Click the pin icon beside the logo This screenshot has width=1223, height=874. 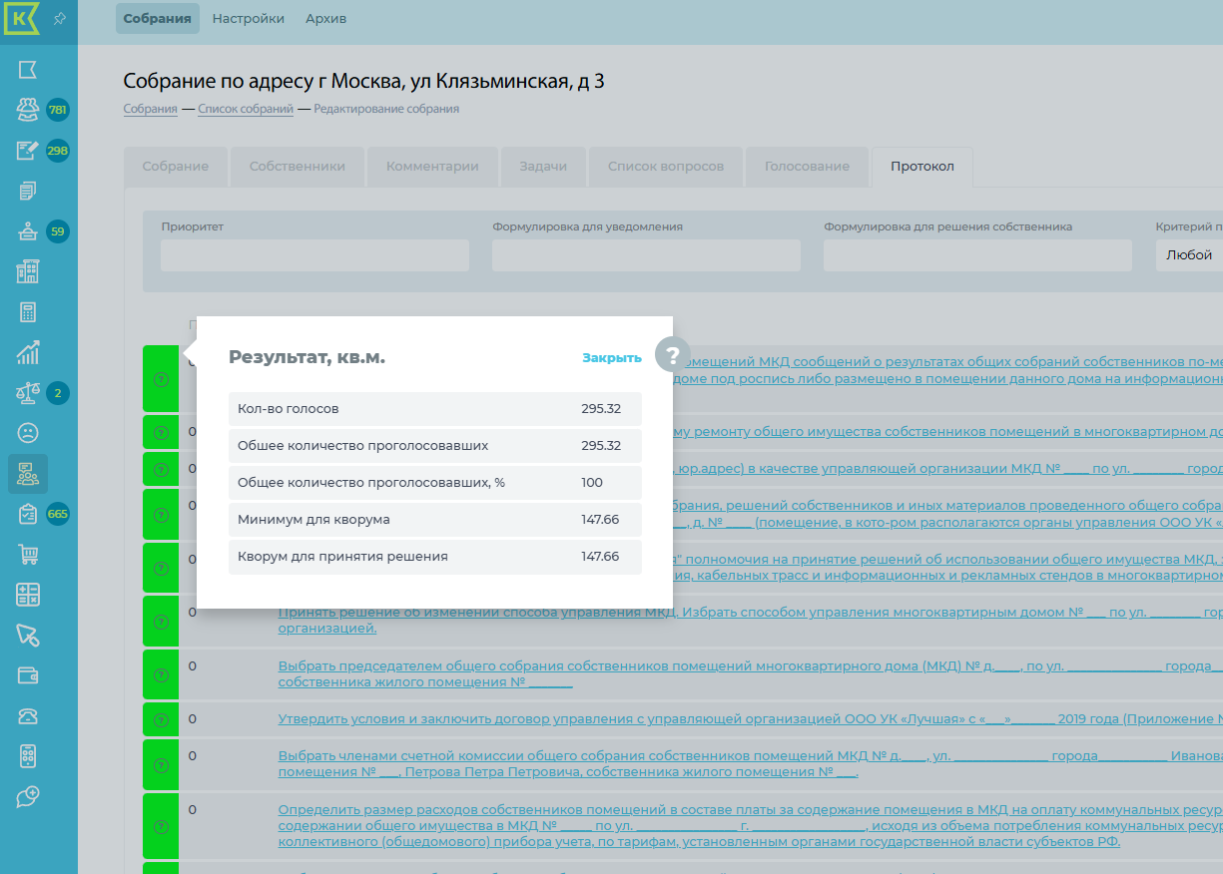(x=60, y=19)
